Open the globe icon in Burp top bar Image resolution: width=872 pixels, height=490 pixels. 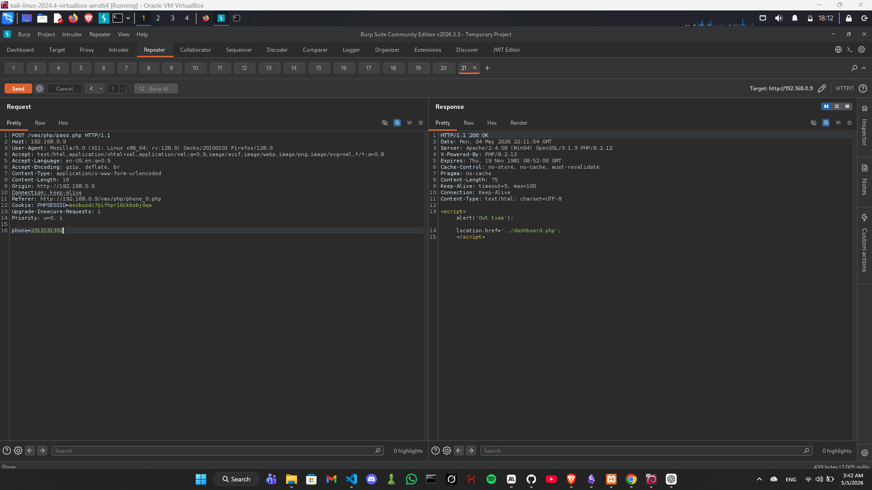pos(838,50)
